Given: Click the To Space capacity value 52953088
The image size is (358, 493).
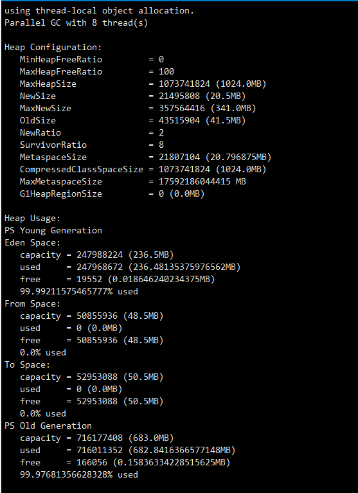Looking at the screenshot, I should [x=97, y=377].
